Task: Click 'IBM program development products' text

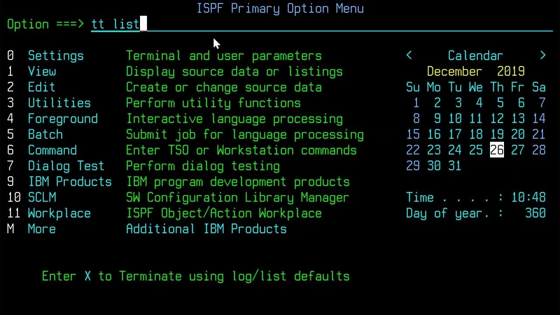Action: click(238, 182)
